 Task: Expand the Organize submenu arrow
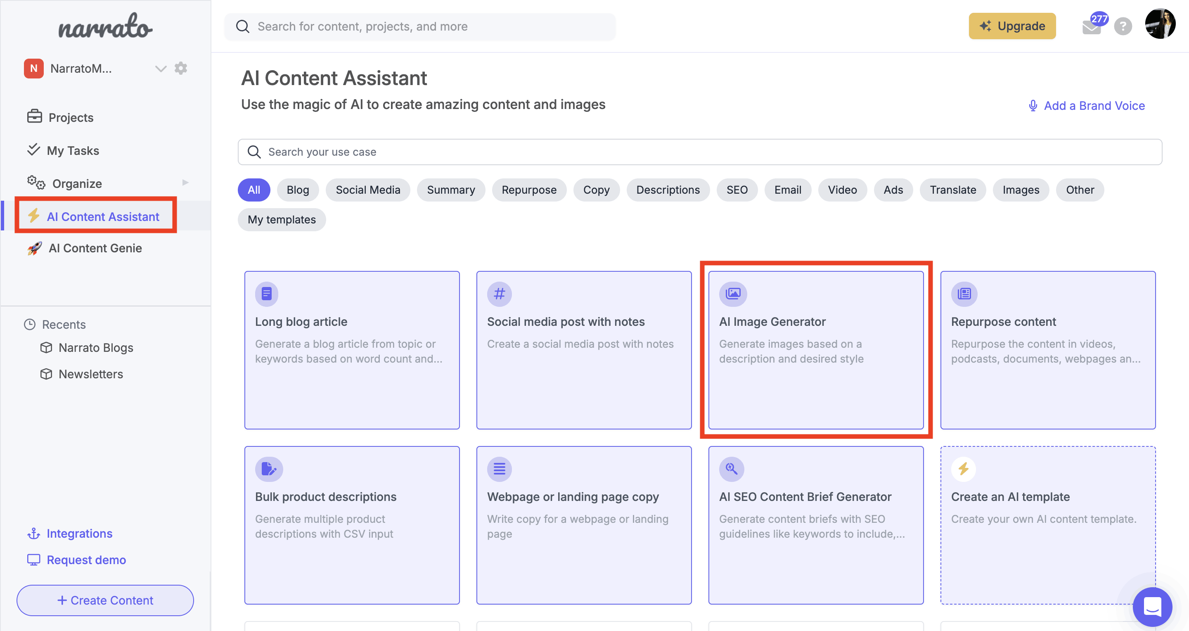pos(185,183)
